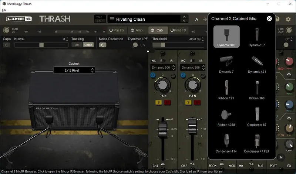Click the 20.0 TAP tempo button
The image size is (296, 174).
click(x=100, y=19)
